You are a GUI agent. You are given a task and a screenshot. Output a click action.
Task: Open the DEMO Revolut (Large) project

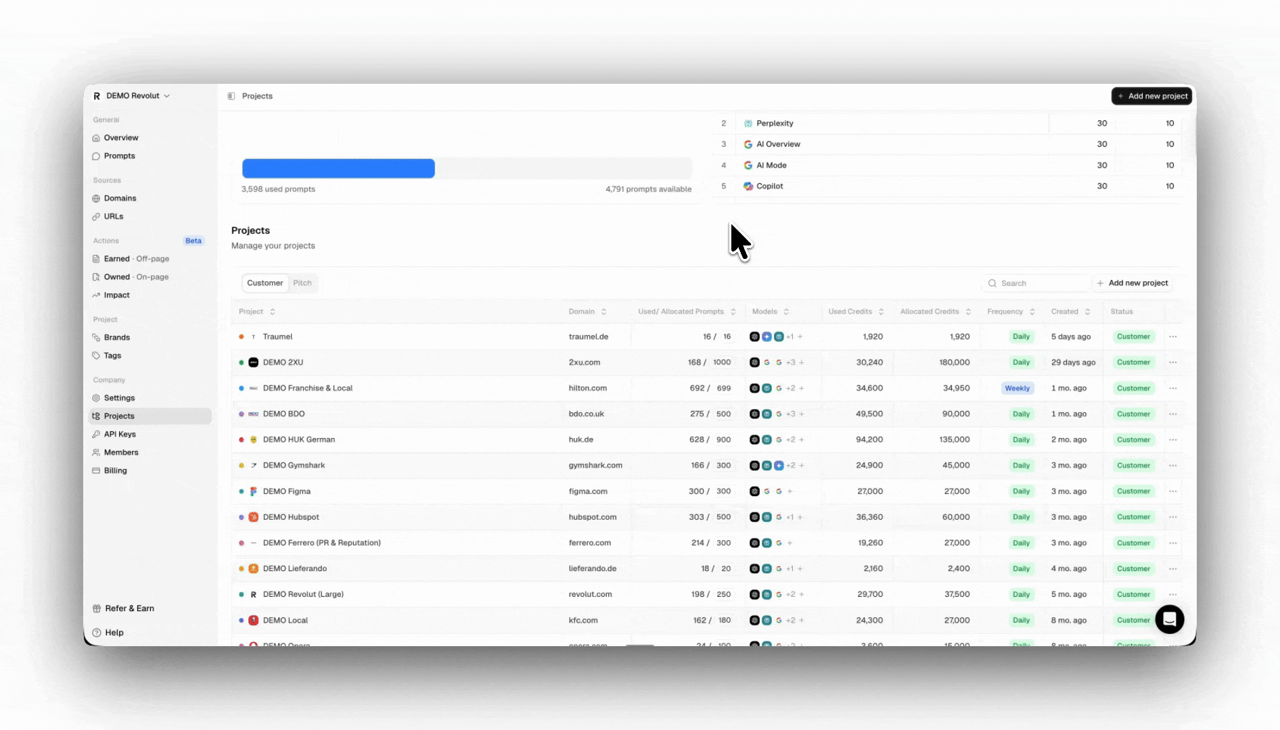303,594
